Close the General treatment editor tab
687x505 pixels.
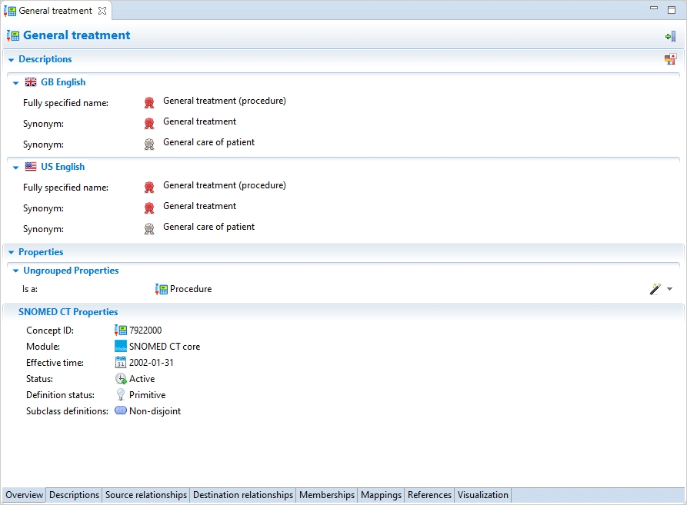coord(103,11)
